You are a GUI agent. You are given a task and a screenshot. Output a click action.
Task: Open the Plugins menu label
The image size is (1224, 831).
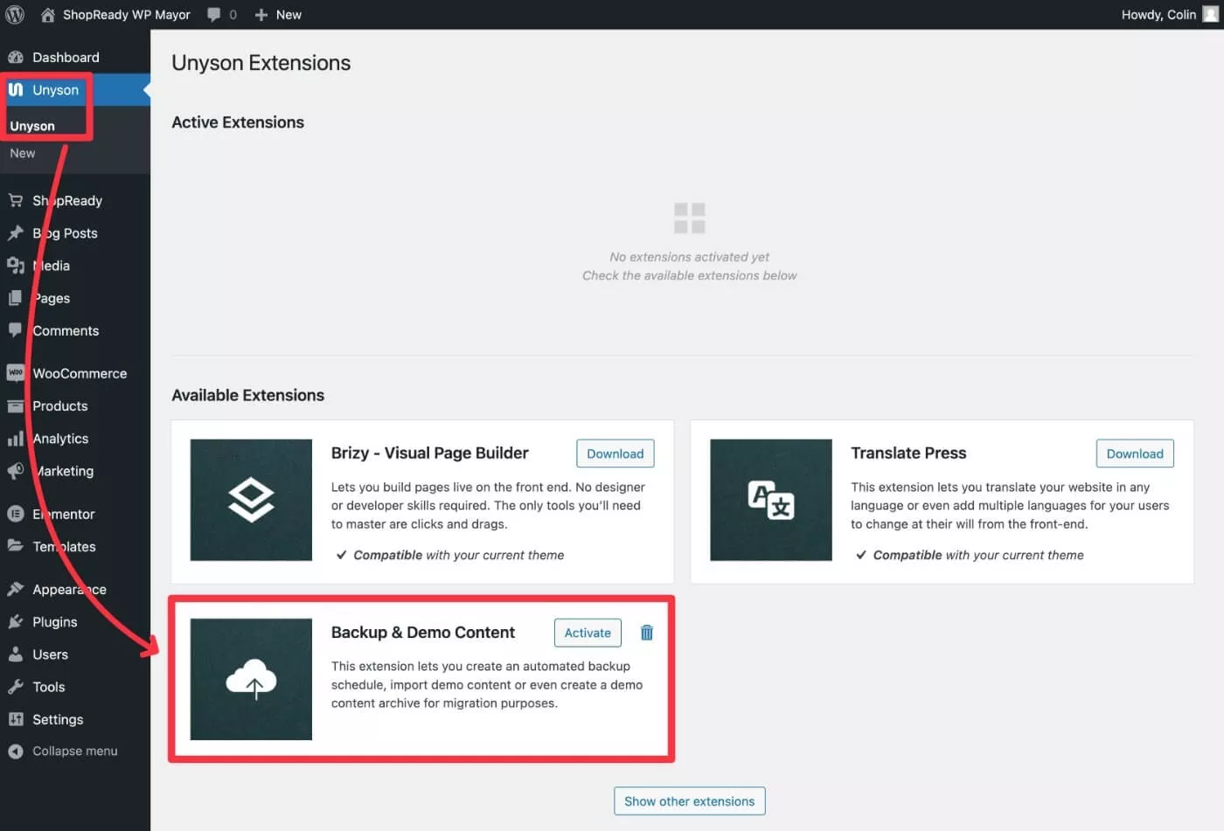(x=55, y=622)
